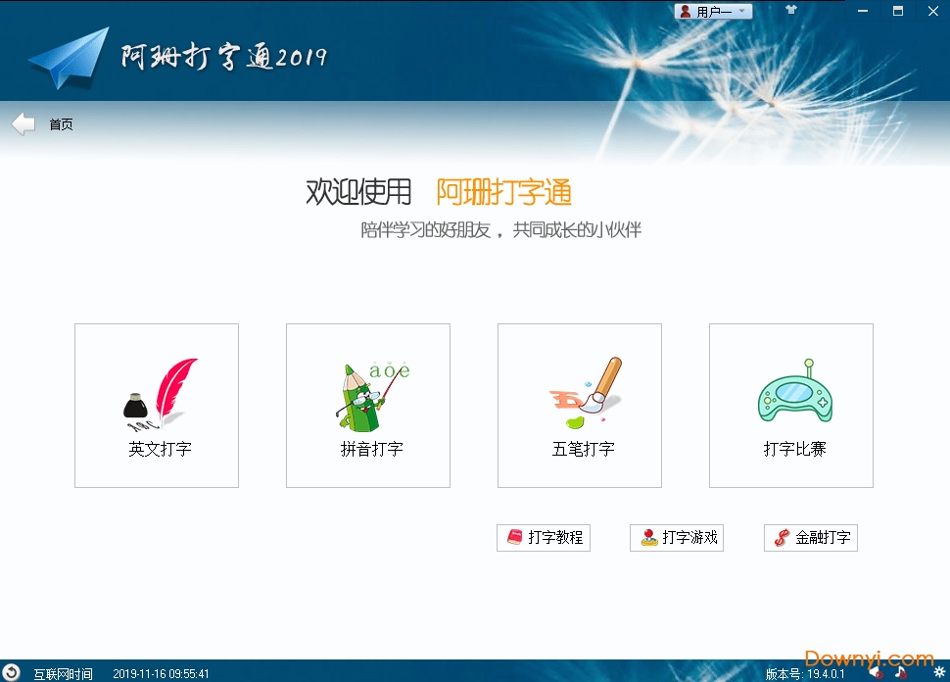
Task: Open 金融打字 finance typing
Action: [x=810, y=537]
